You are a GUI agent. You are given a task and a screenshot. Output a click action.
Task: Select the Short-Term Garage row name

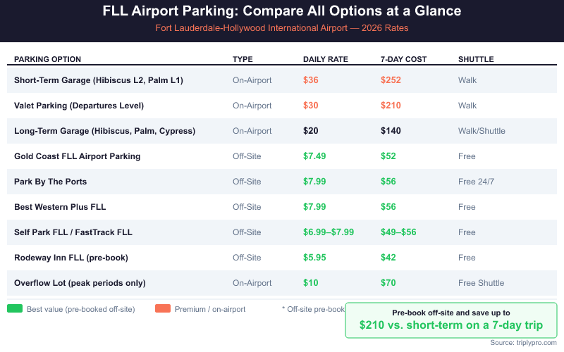tap(99, 80)
